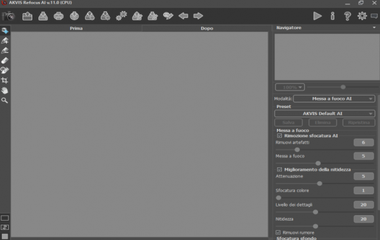This screenshot has height=240, width=380.
Task: Click the Nitidezza value field
Action: tap(363, 219)
